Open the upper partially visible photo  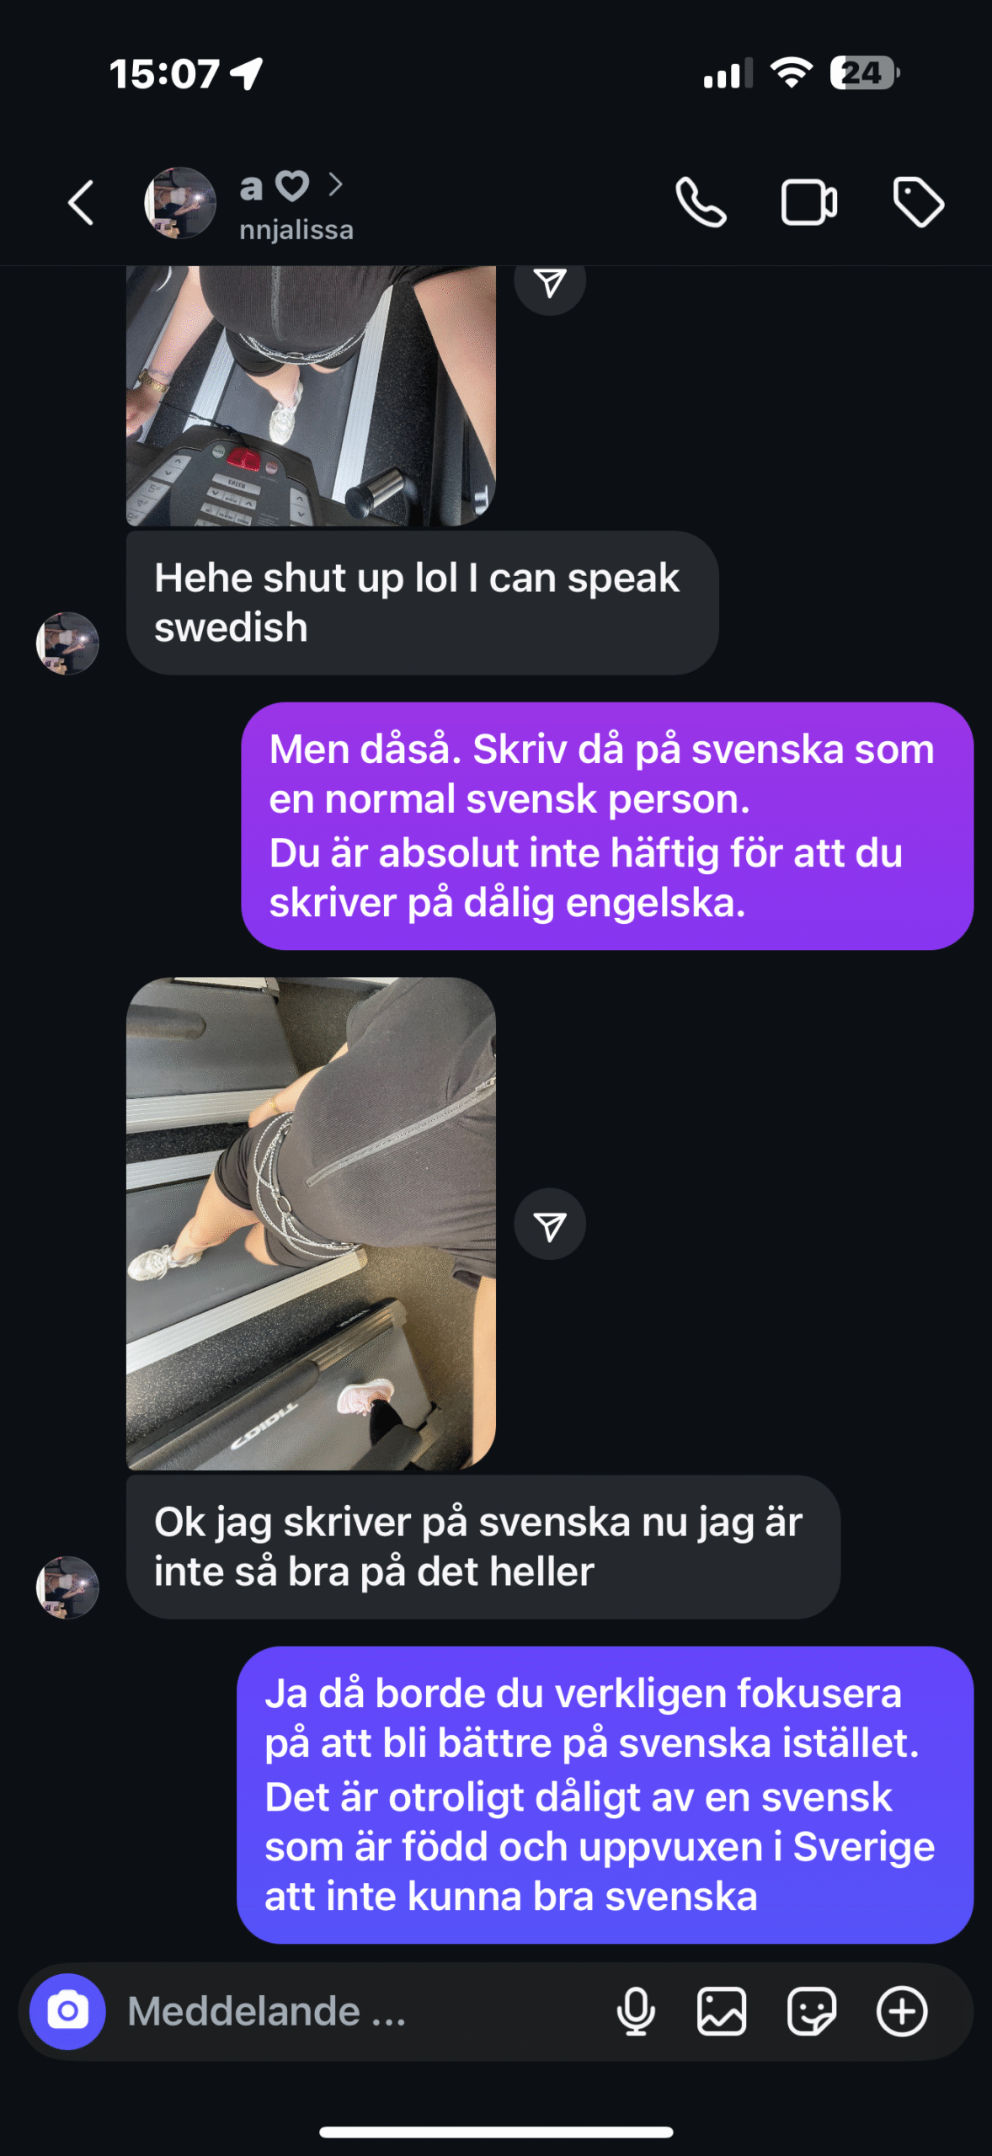[311, 396]
